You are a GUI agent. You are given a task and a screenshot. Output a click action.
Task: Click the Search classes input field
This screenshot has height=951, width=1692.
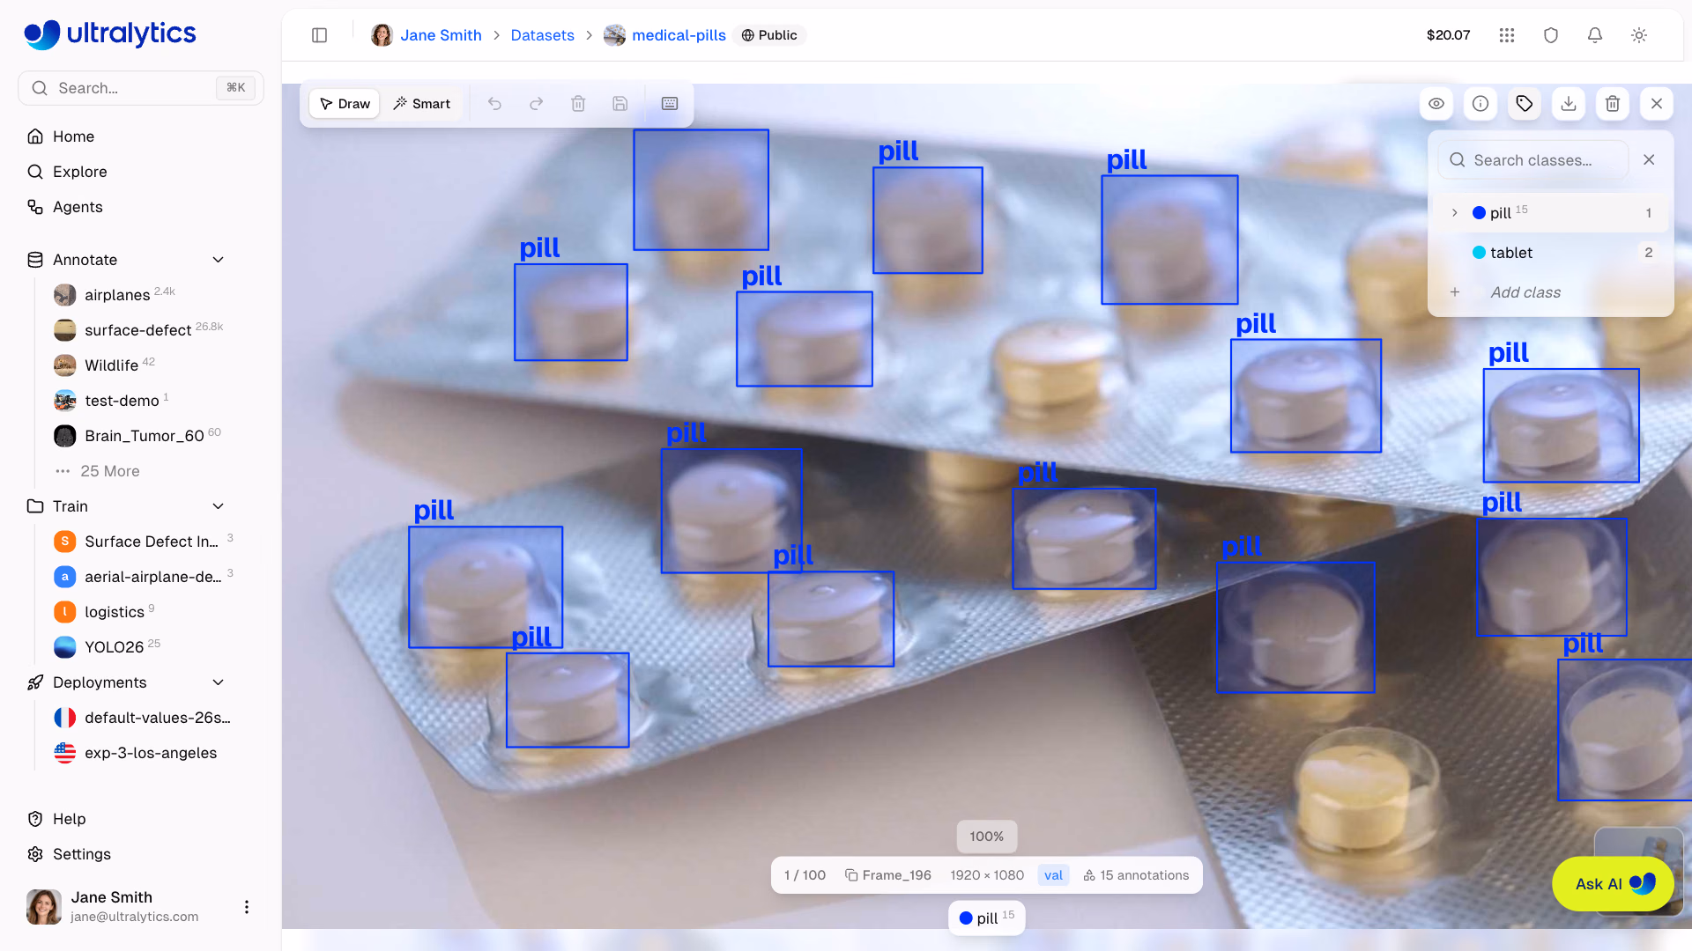tap(1533, 160)
